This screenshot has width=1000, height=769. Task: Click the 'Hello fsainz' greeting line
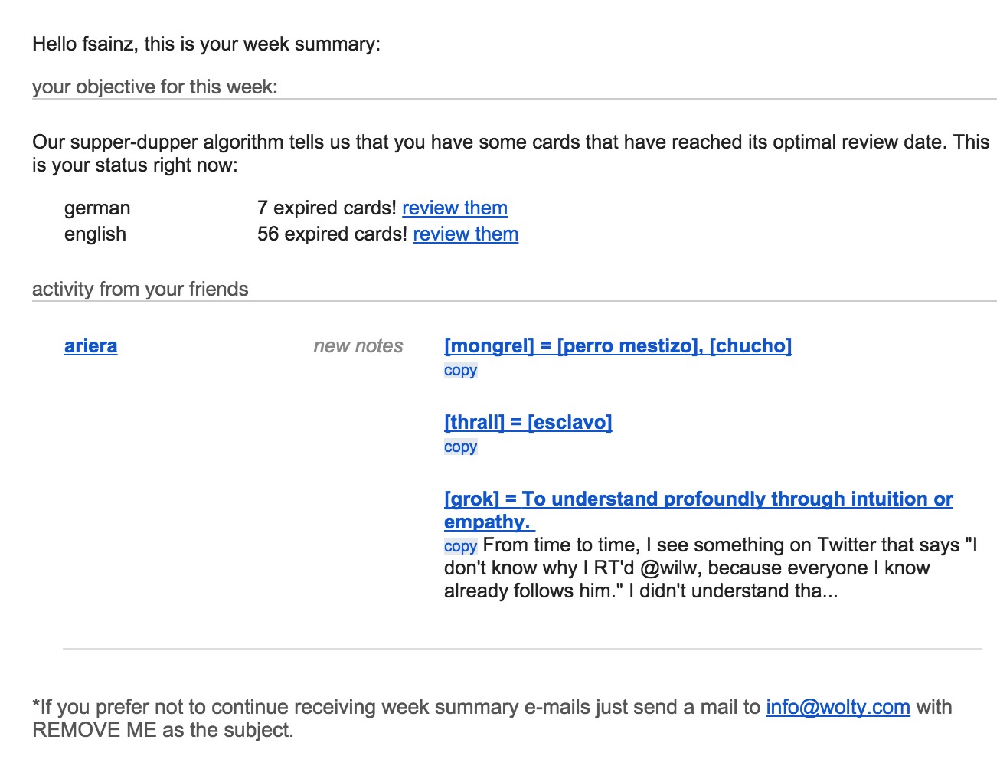(206, 44)
